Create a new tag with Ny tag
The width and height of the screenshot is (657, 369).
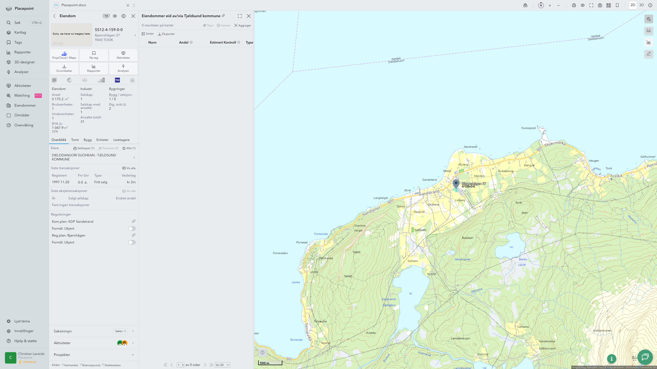(x=94, y=55)
